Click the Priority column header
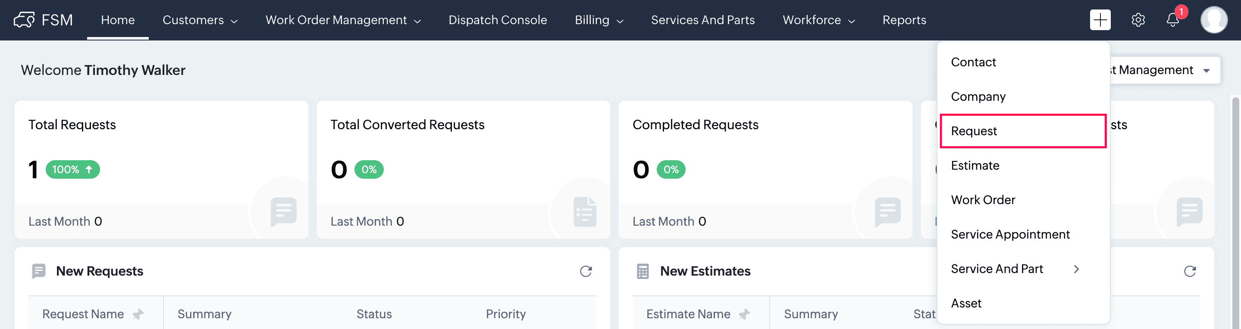The width and height of the screenshot is (1241, 329). pos(505,314)
